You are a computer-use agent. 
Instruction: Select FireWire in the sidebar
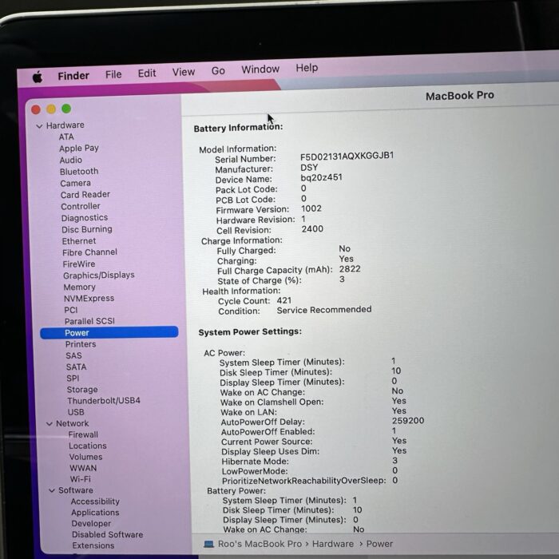pos(79,264)
